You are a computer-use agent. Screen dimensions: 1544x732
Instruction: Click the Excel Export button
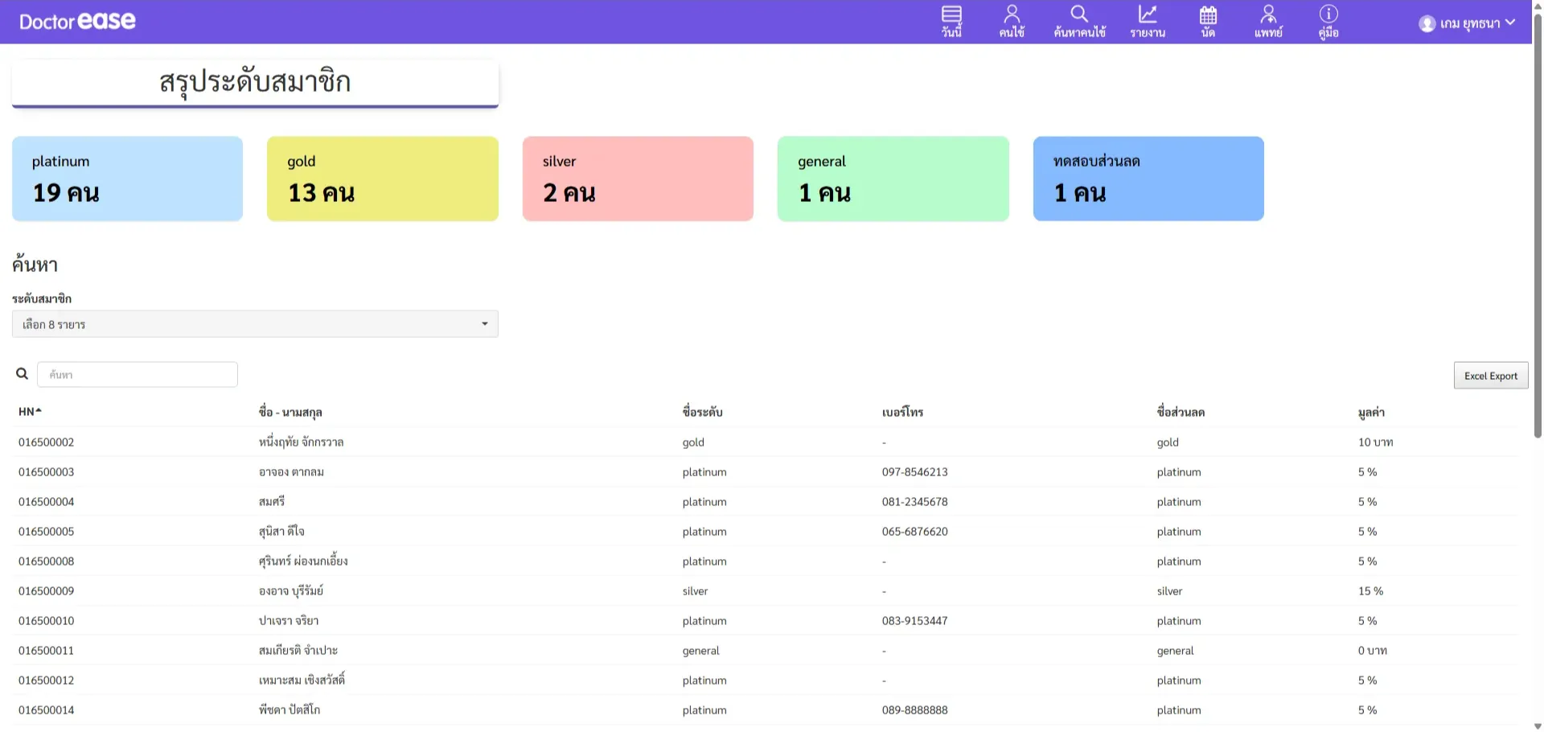tap(1490, 376)
